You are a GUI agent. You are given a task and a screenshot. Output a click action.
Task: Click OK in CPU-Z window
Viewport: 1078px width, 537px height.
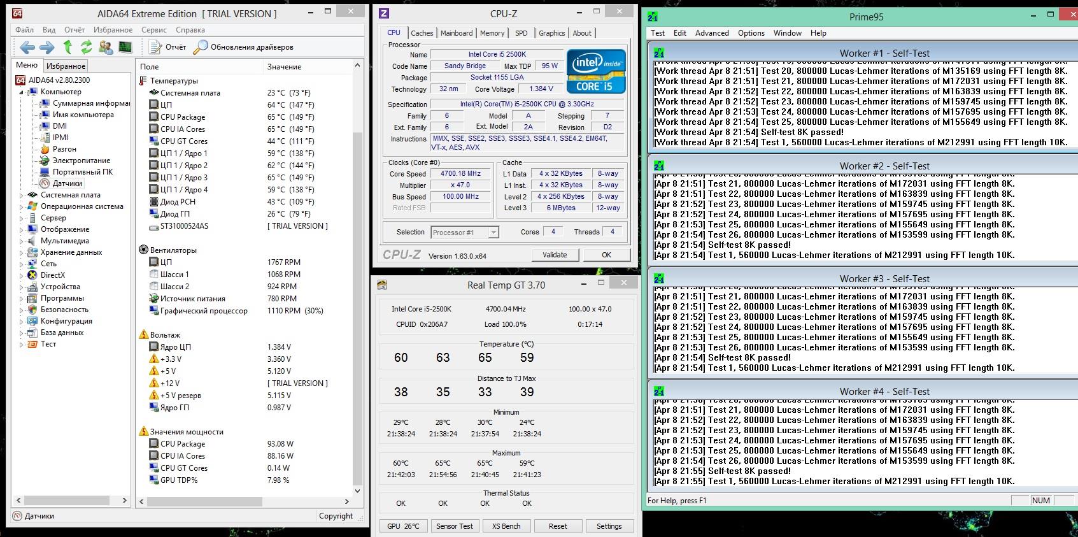pos(606,255)
